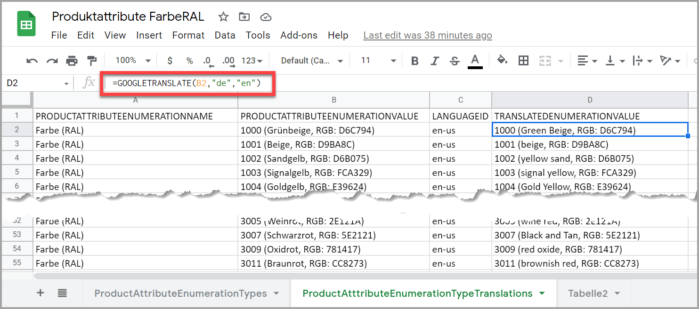Screen dimensions: 699x309
Task: Expand the merge cells options arrow
Action: click(561, 61)
